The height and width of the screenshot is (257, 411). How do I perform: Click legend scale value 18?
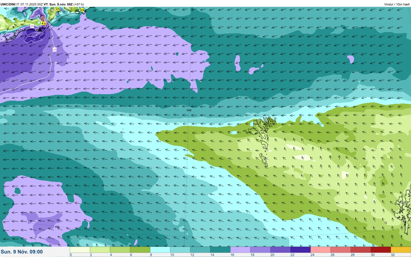[252, 255]
